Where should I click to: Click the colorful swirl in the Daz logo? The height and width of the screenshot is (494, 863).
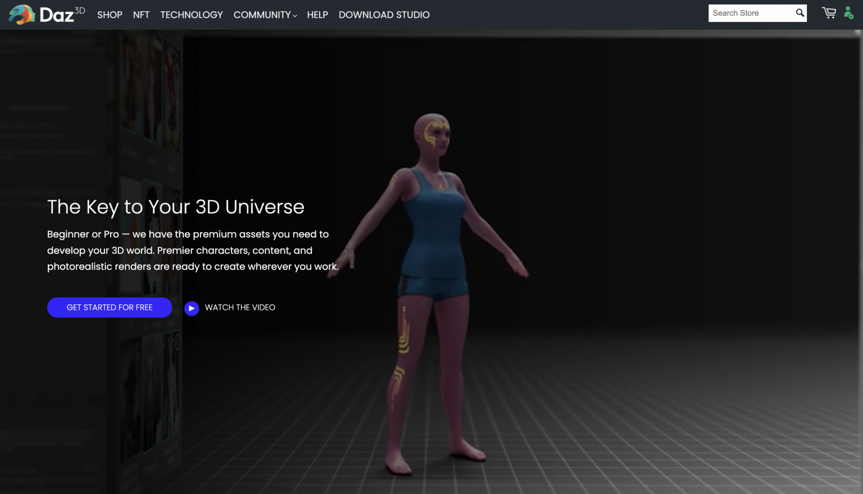click(x=21, y=14)
